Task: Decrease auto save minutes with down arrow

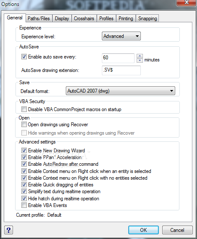Action: tap(140, 60)
